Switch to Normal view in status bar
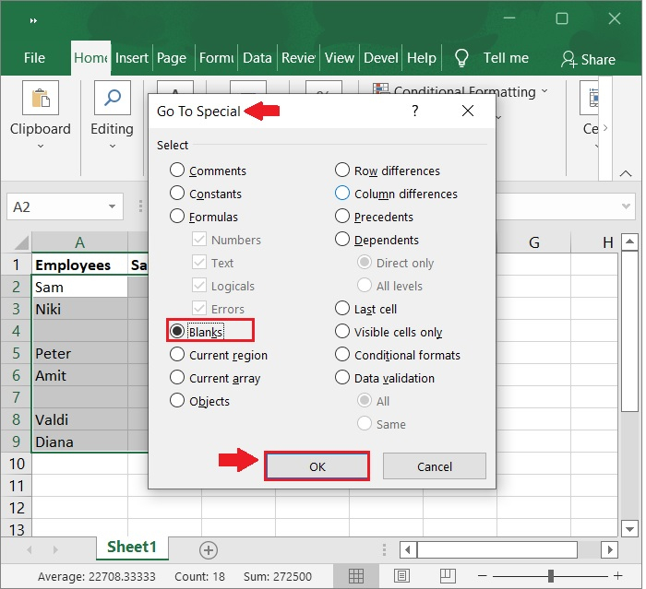The image size is (646, 589). tap(356, 576)
